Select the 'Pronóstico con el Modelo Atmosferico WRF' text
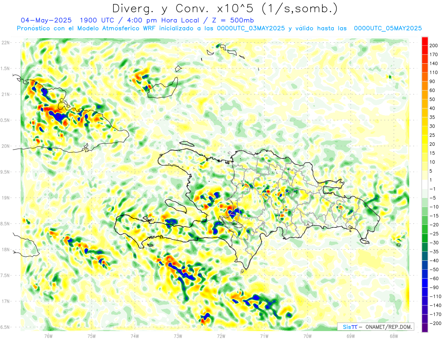442x341 pixels. point(87,28)
